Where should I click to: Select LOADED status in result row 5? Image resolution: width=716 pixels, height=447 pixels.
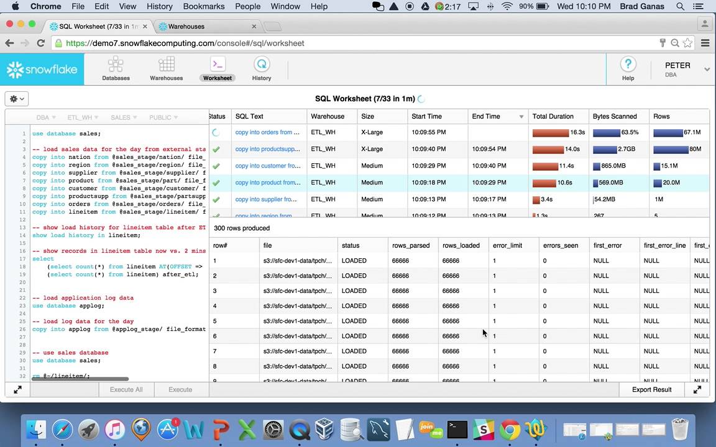pos(354,321)
